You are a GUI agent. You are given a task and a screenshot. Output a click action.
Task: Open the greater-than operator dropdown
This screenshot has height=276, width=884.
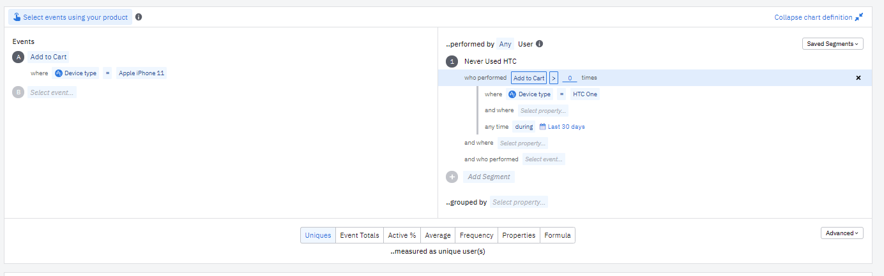(553, 78)
